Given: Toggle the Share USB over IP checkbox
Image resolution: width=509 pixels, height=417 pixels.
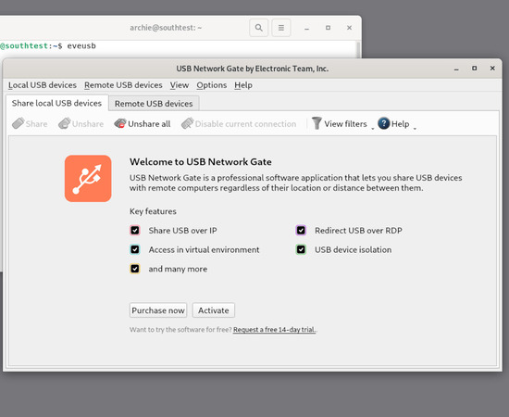Looking at the screenshot, I should (135, 231).
